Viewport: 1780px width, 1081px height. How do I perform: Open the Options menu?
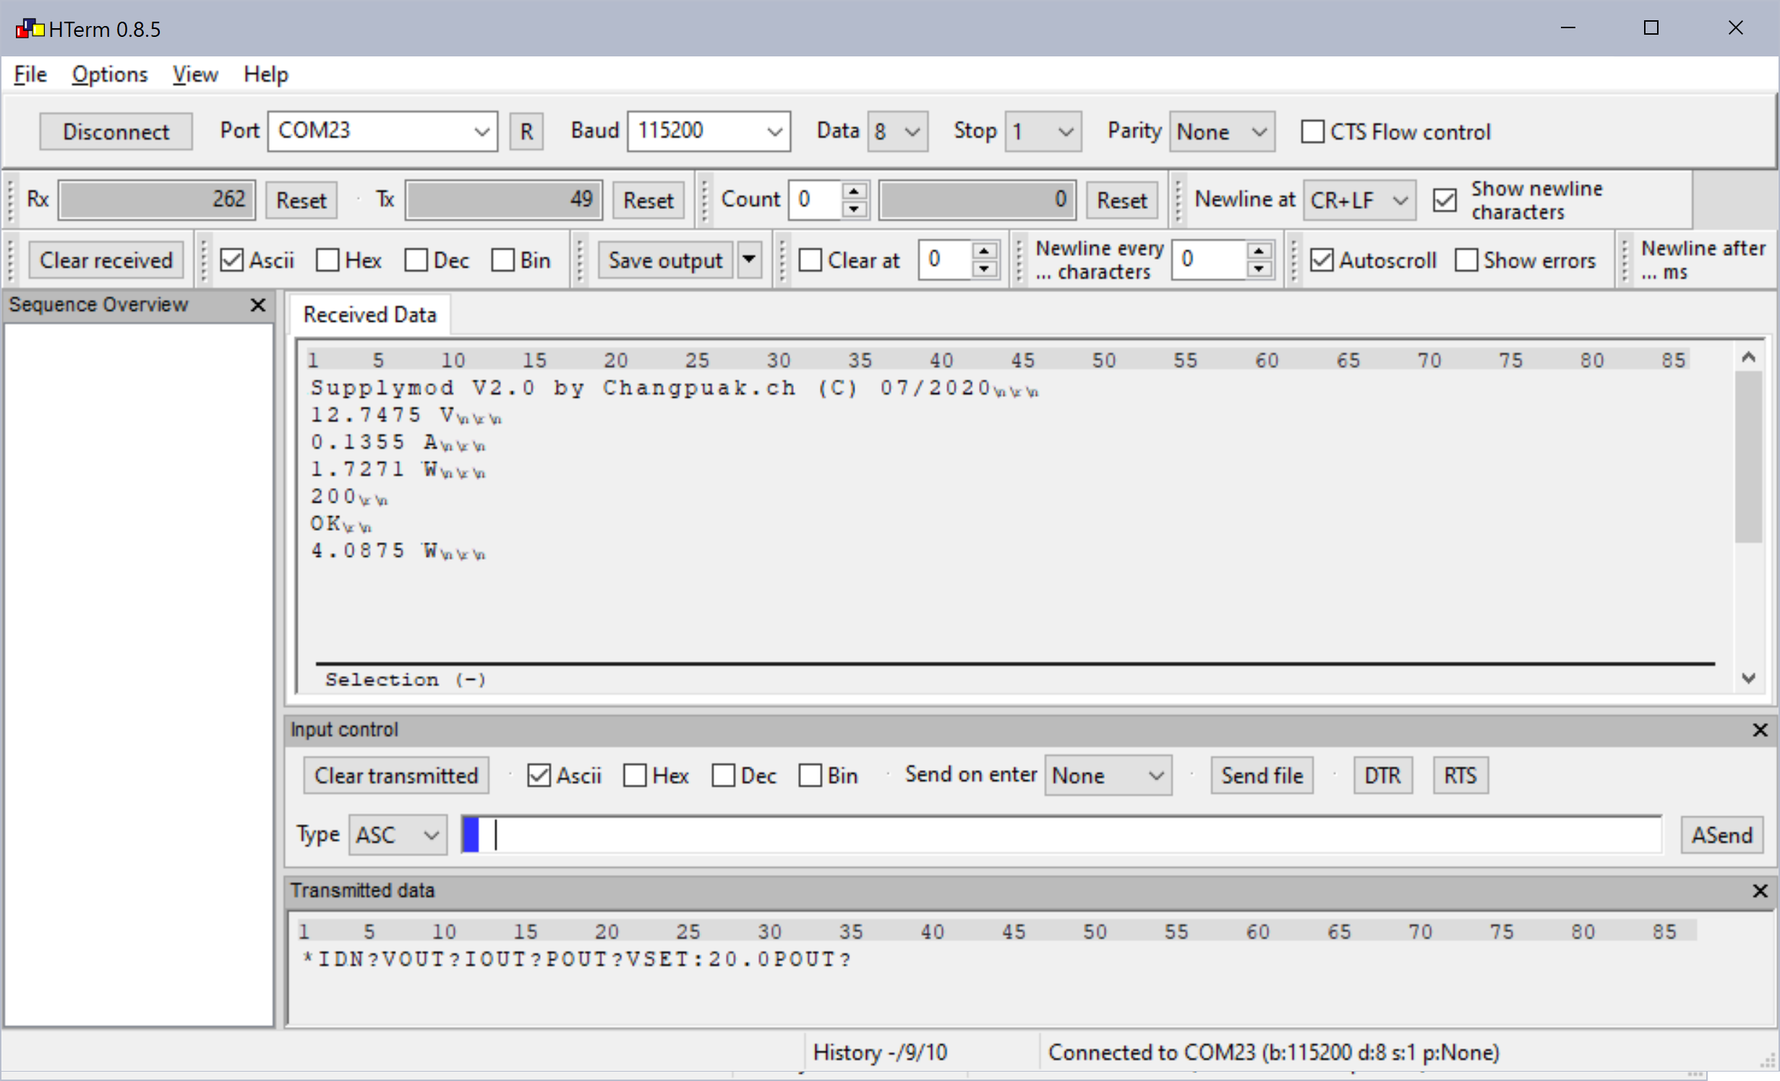click(x=109, y=74)
